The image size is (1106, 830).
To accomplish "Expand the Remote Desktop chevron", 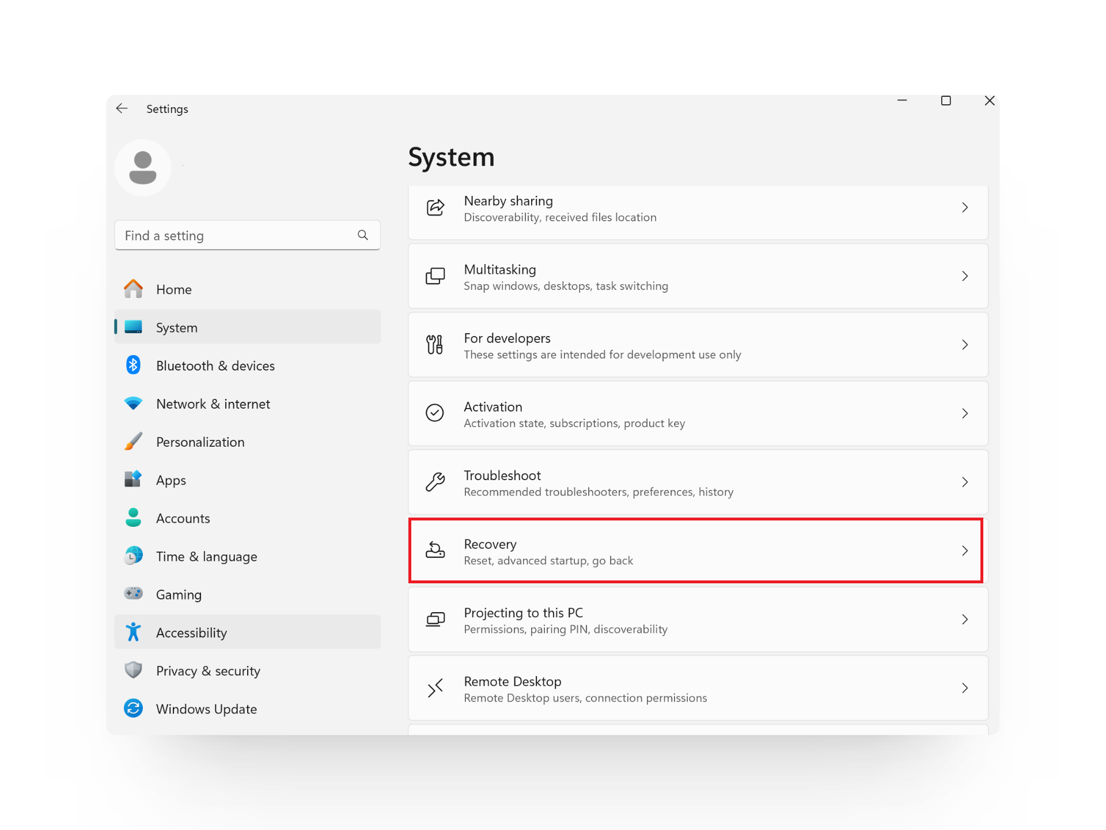I will [965, 688].
